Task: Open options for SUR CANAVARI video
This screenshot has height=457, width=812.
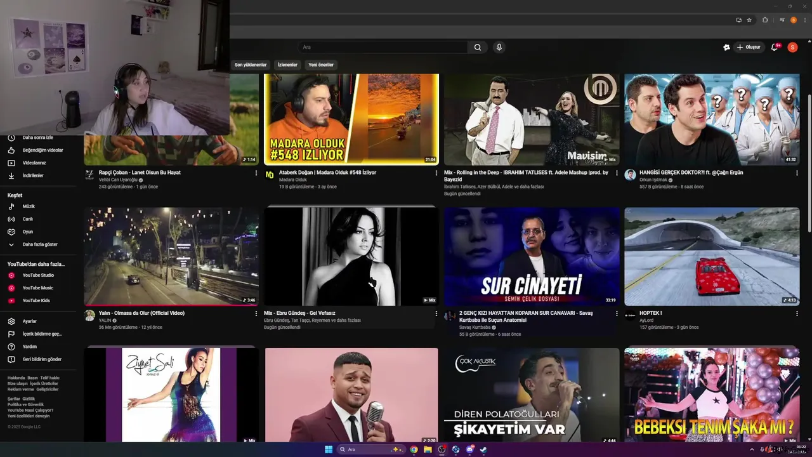Action: pyautogui.click(x=617, y=314)
